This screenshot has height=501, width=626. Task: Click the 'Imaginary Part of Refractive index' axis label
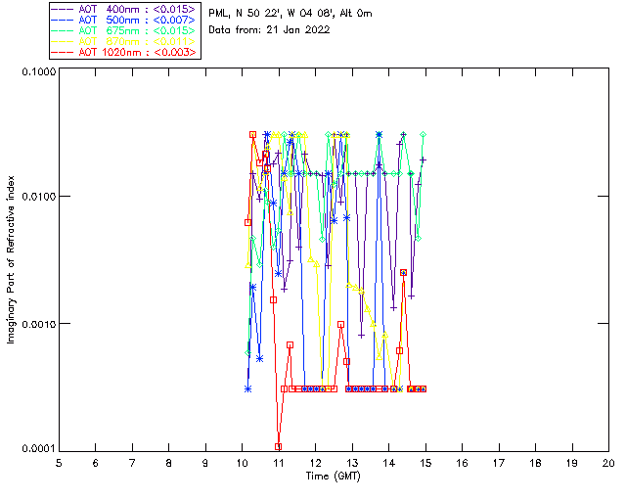11,259
